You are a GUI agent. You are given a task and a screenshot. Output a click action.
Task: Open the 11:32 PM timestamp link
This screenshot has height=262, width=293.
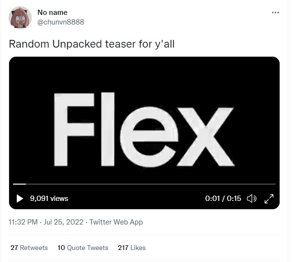click(x=23, y=222)
